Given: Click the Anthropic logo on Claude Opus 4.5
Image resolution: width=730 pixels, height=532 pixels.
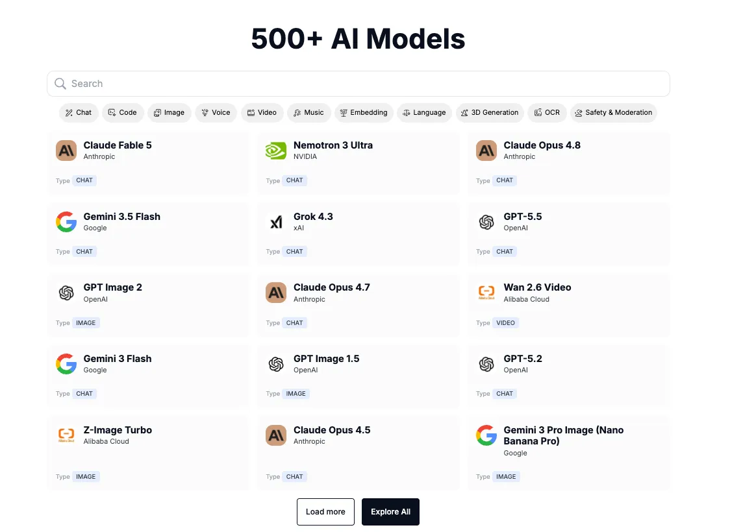Looking at the screenshot, I should pyautogui.click(x=276, y=435).
